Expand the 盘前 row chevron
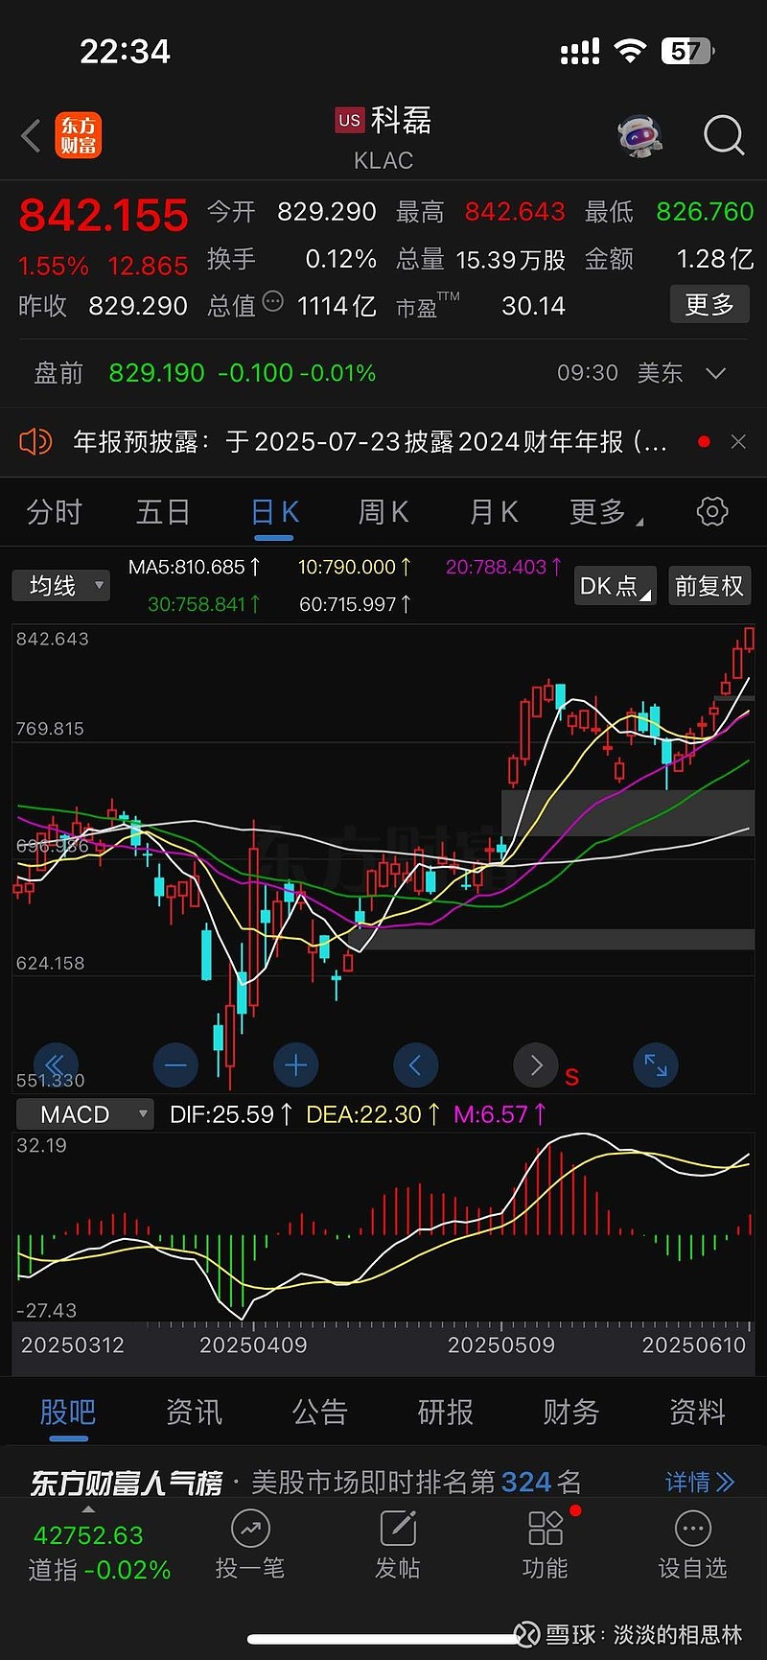 coord(715,373)
